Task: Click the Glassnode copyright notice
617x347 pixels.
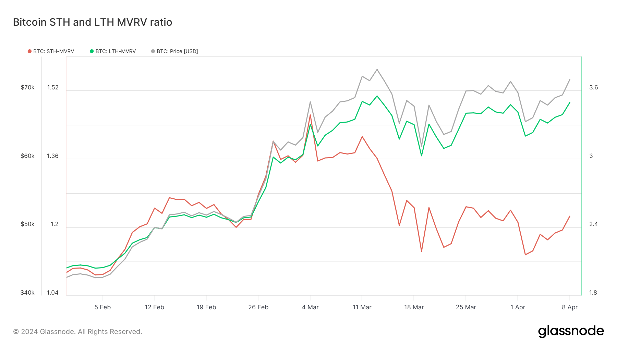Action: tap(77, 332)
